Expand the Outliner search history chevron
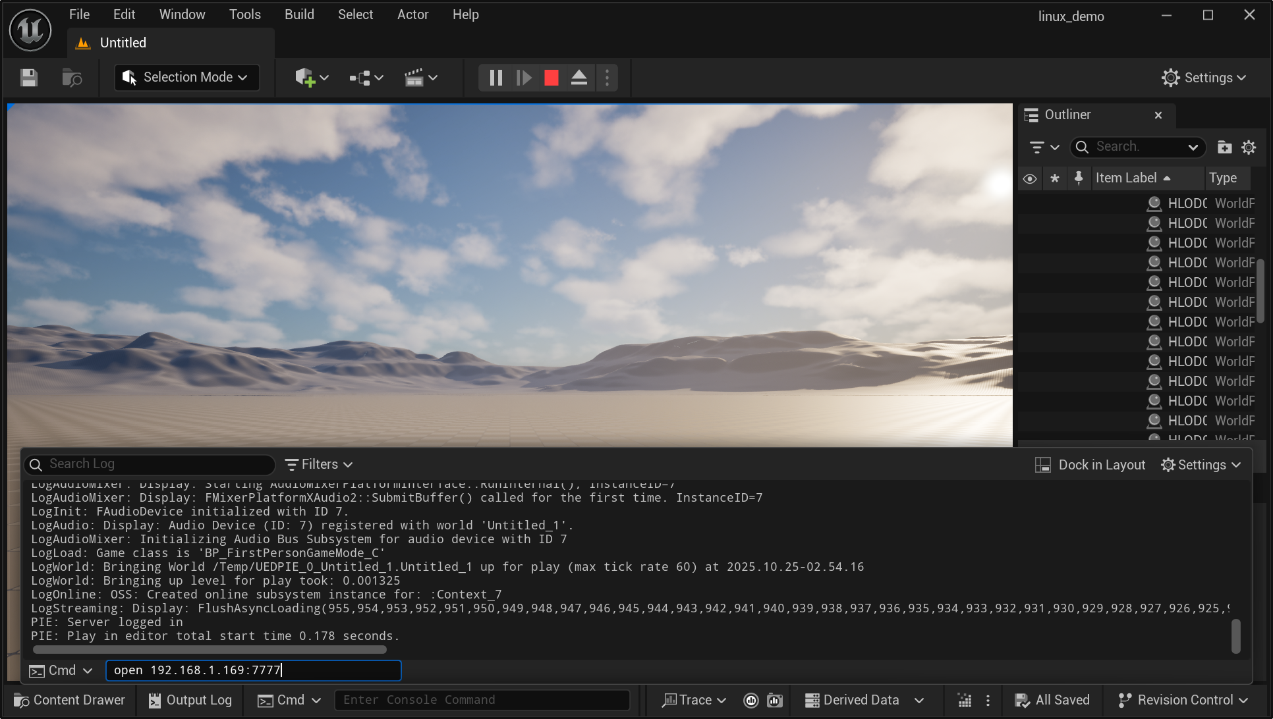The image size is (1273, 719). point(1193,147)
